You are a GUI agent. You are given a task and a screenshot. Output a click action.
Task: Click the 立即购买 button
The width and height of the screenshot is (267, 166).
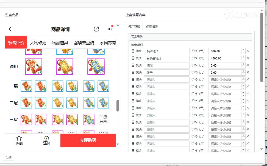point(88,140)
